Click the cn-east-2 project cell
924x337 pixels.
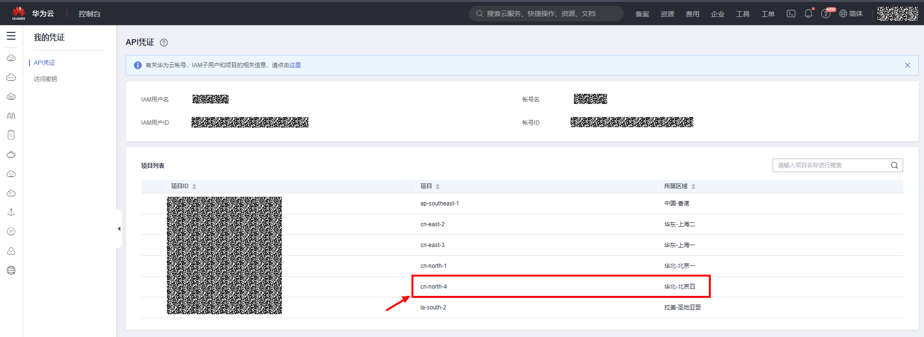tap(432, 224)
